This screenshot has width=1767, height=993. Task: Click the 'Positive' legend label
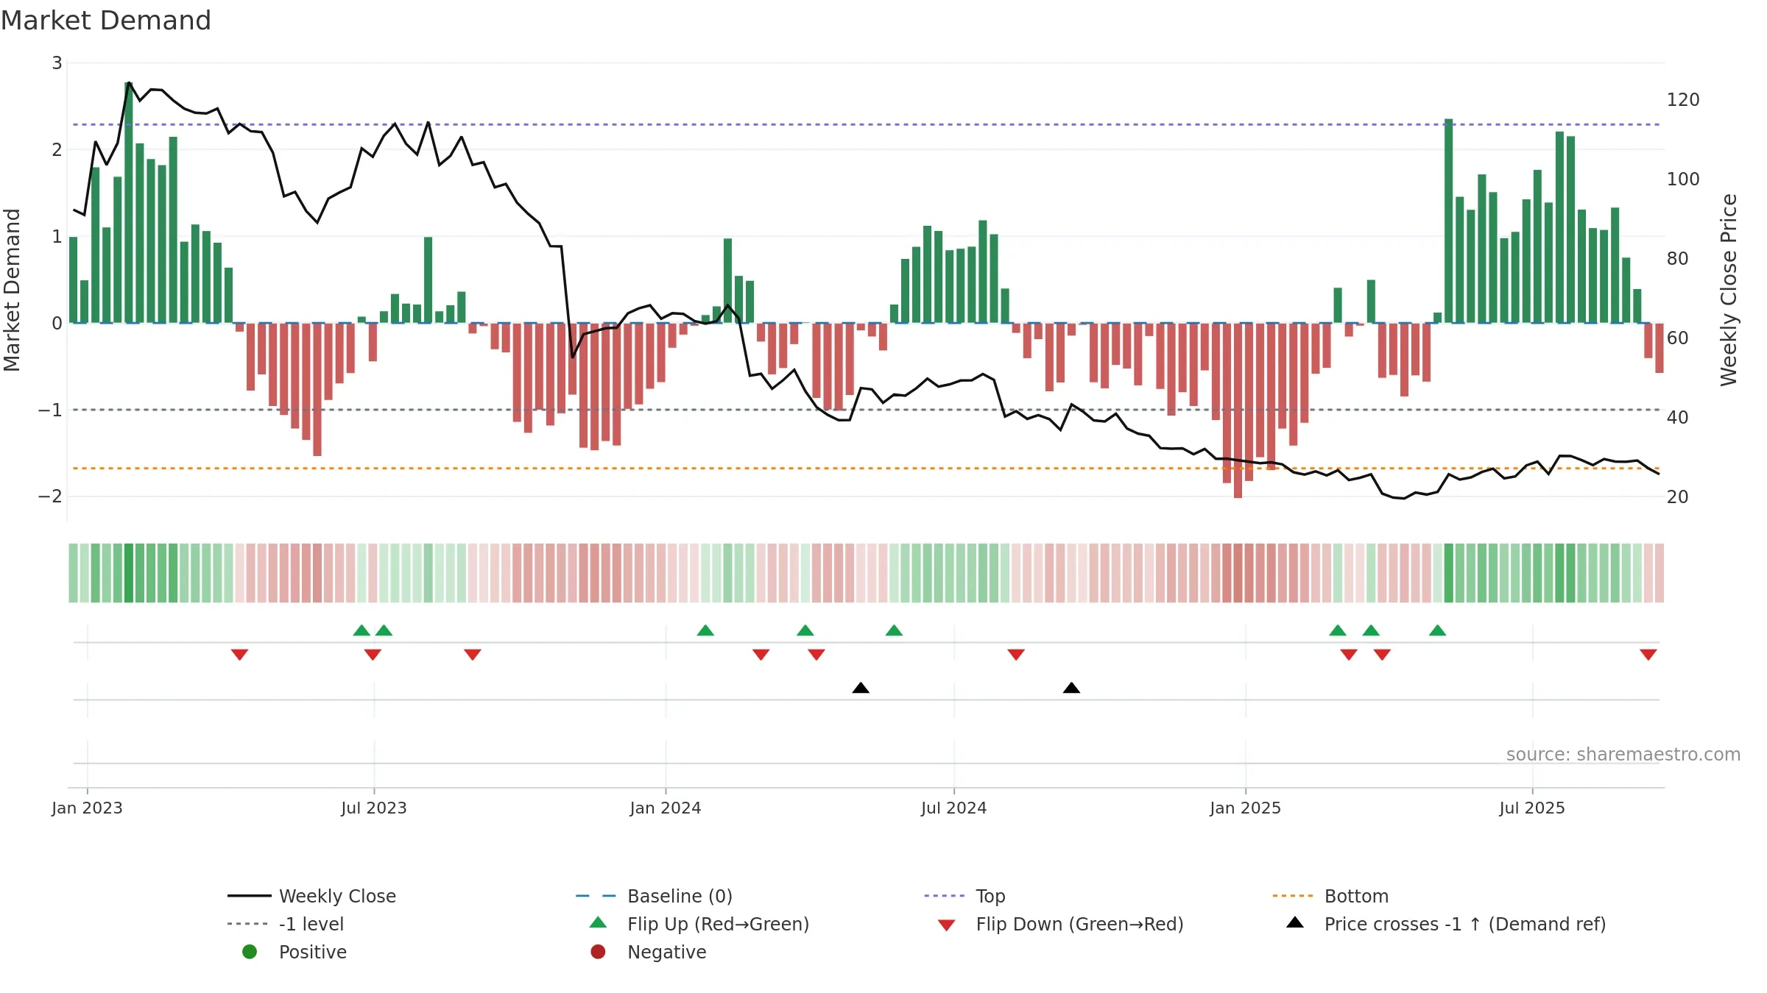pos(313,952)
